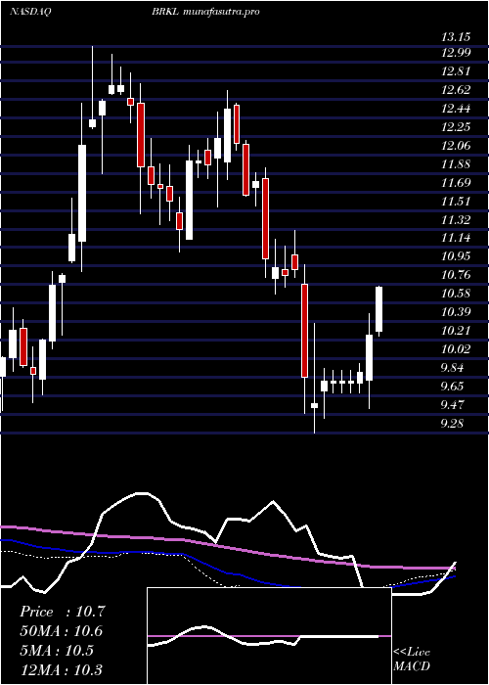Click the 13.15 price axis label
Image resolution: width=489 pixels, height=685 pixels.
(x=456, y=37)
